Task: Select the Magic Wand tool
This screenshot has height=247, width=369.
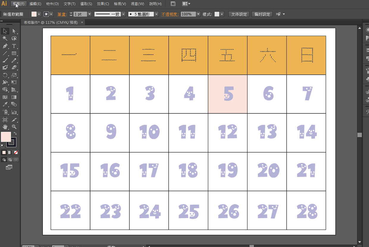Action: (5, 38)
